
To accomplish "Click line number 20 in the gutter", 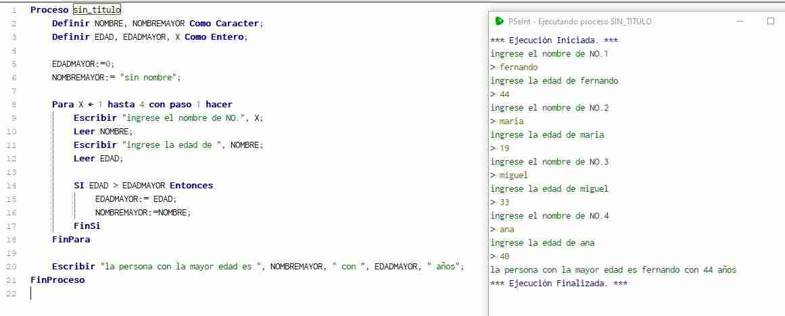I will click(x=12, y=267).
